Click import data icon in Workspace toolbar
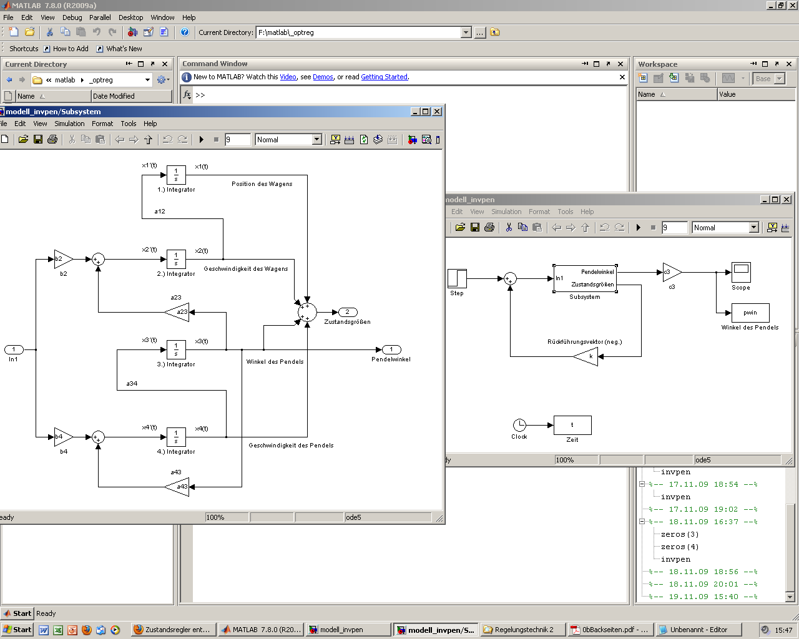Image resolution: width=799 pixels, height=639 pixels. (674, 78)
